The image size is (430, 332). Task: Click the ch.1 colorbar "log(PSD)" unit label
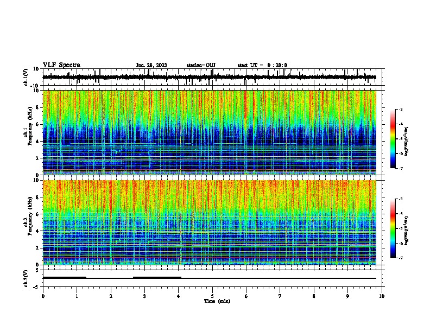point(407,142)
